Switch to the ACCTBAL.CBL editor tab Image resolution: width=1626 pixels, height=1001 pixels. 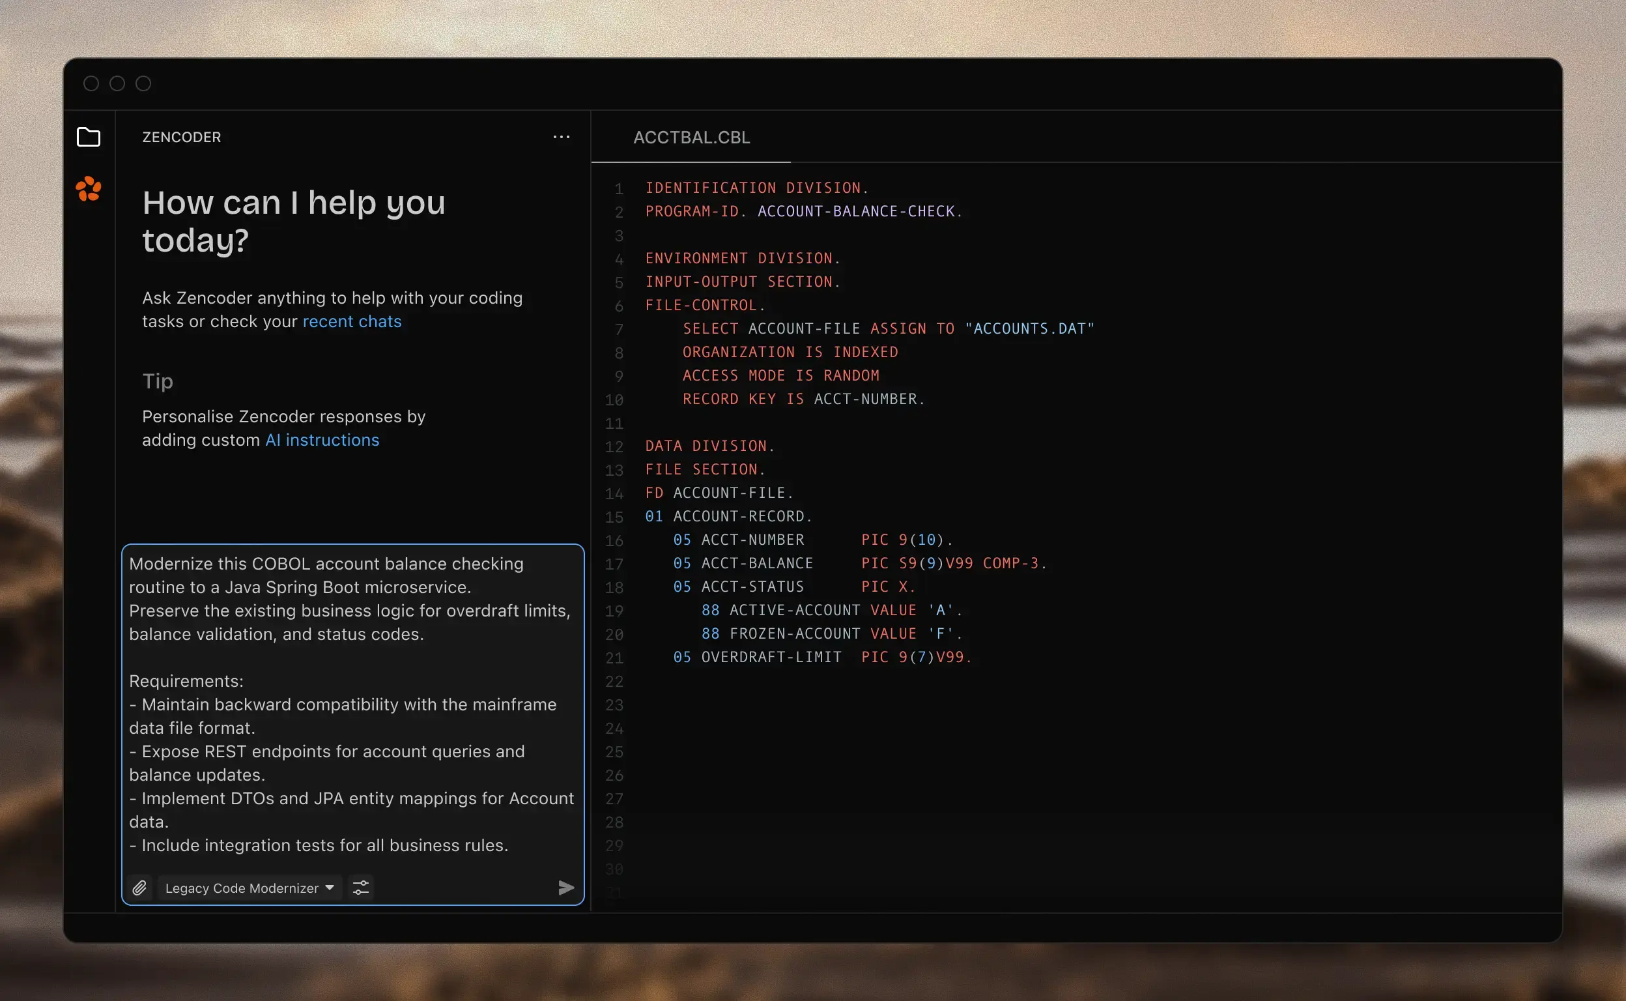pyautogui.click(x=691, y=137)
